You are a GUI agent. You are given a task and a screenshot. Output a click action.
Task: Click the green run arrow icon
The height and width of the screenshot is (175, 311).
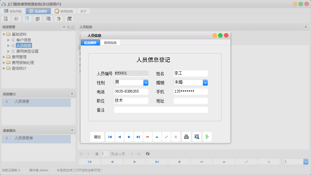(207, 136)
